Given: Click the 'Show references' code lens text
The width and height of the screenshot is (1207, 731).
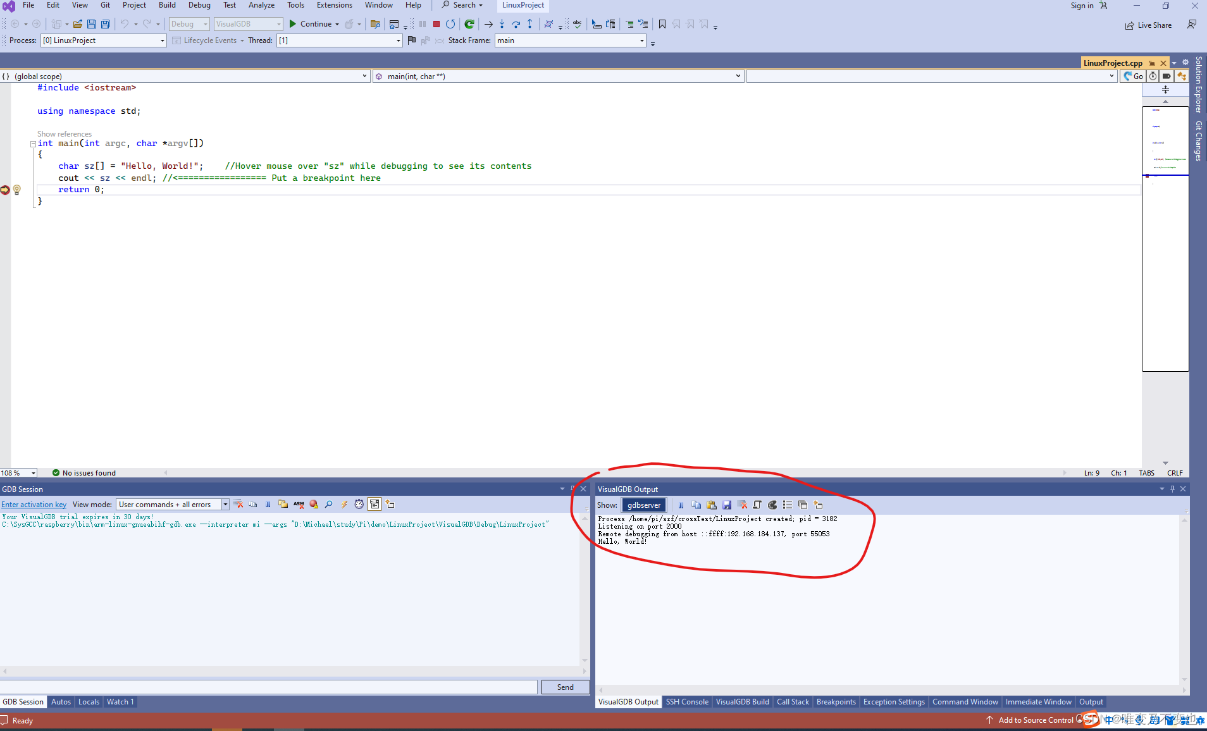Looking at the screenshot, I should point(65,134).
